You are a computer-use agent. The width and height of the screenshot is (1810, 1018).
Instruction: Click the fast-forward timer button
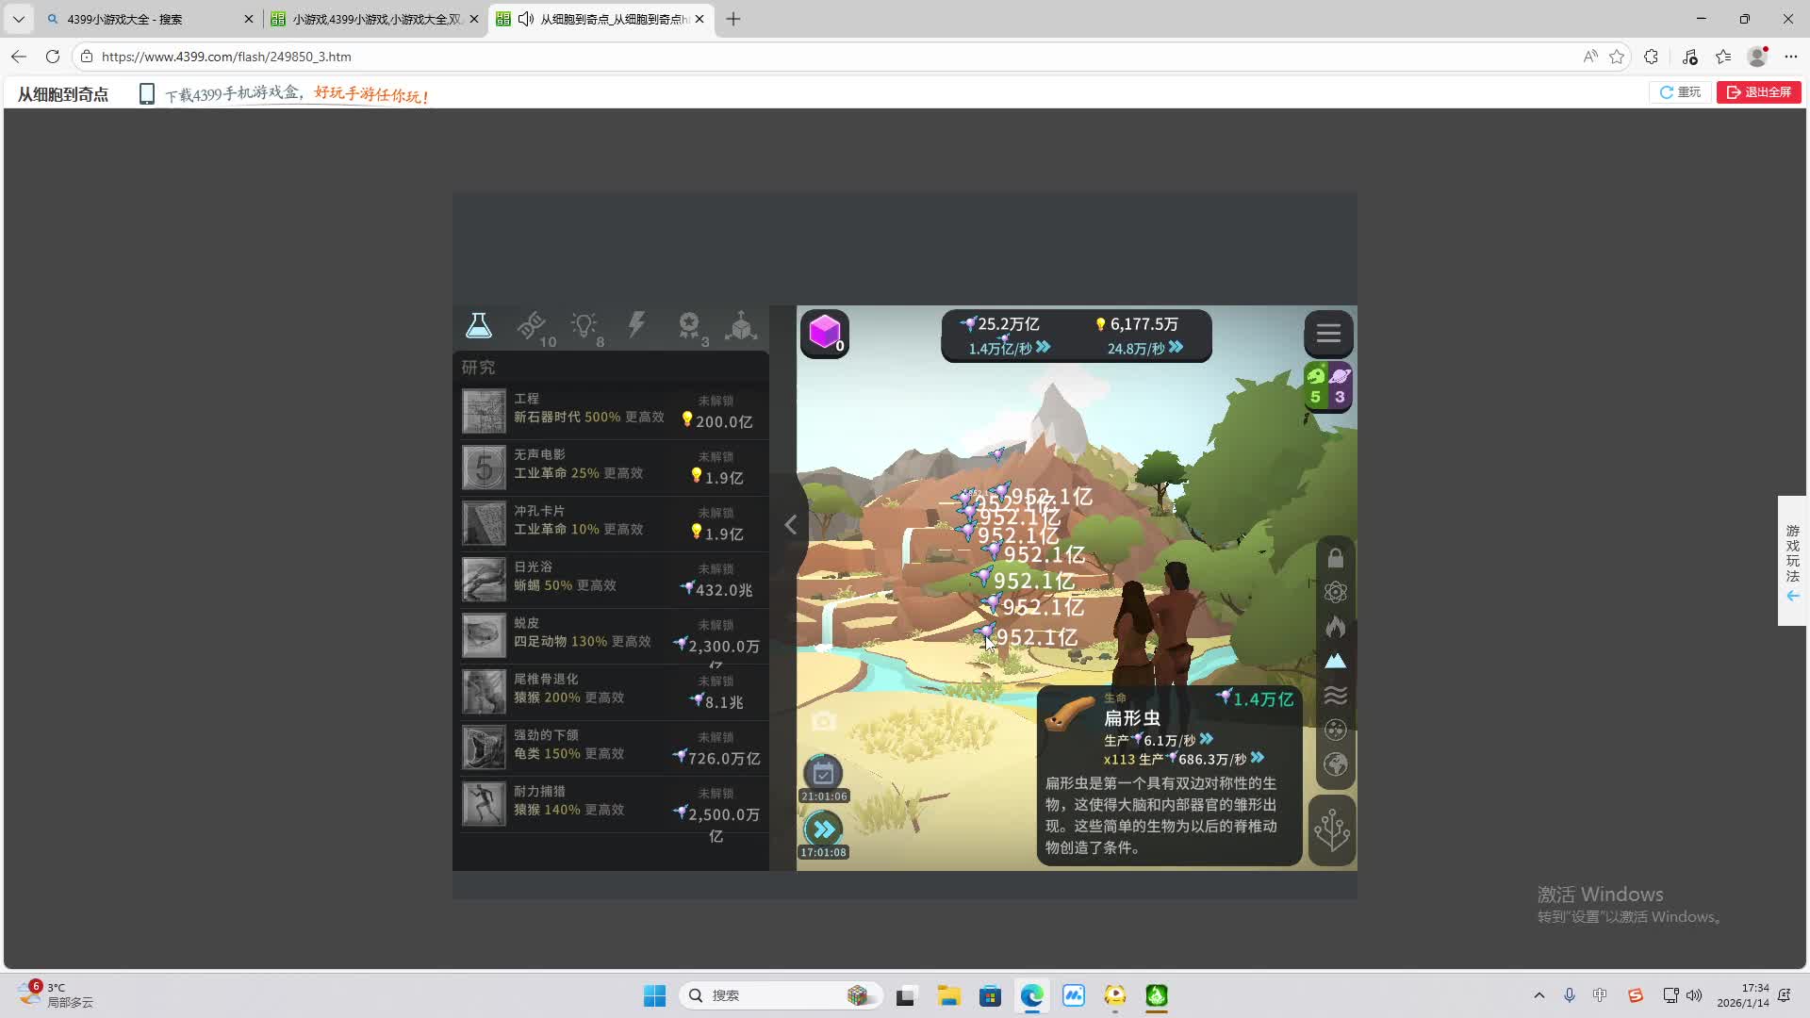click(824, 829)
